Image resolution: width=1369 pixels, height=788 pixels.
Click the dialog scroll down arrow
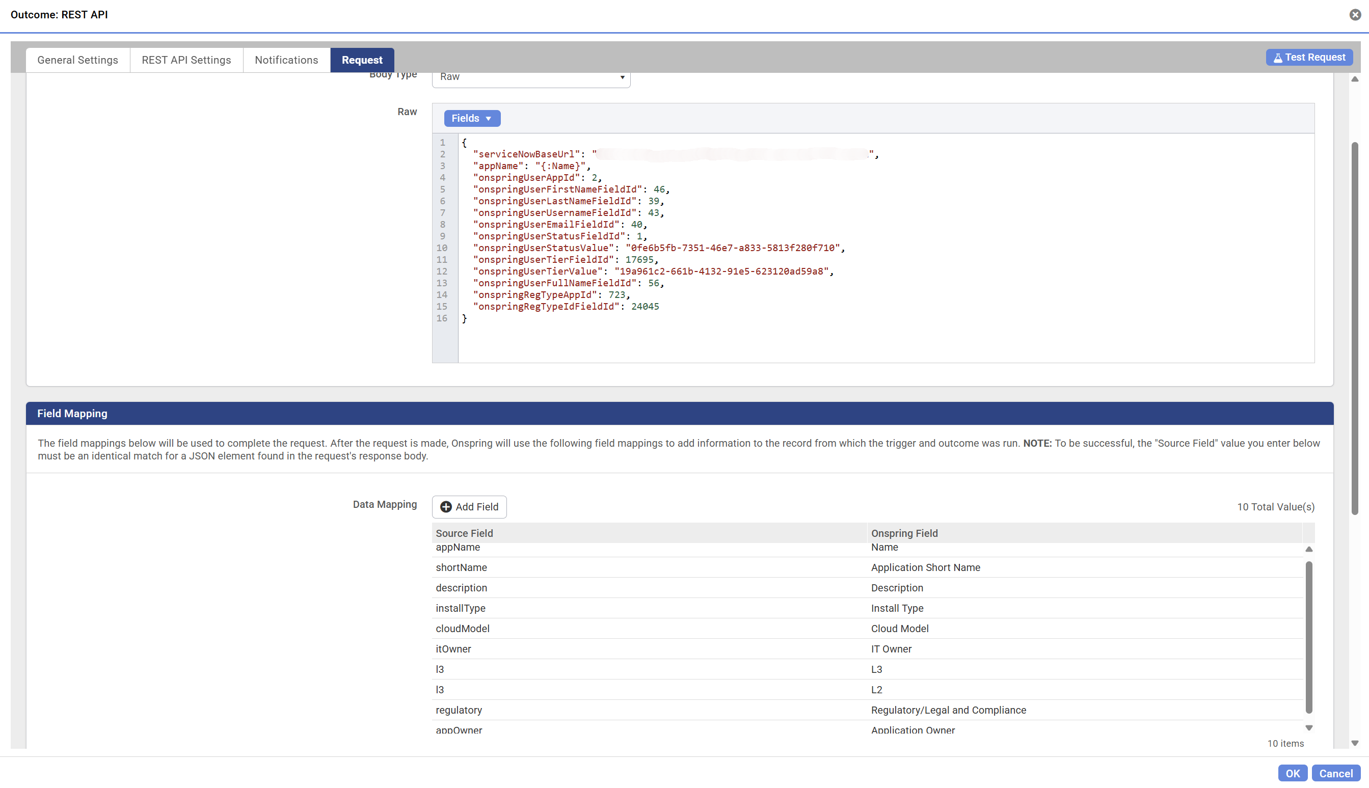pyautogui.click(x=1355, y=744)
